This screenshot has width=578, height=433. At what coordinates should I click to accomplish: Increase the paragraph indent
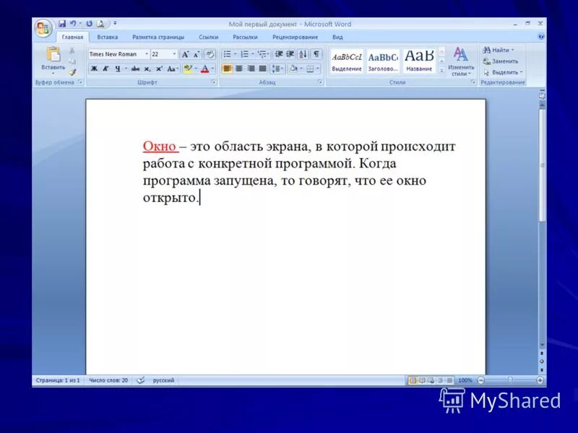pyautogui.click(x=290, y=54)
